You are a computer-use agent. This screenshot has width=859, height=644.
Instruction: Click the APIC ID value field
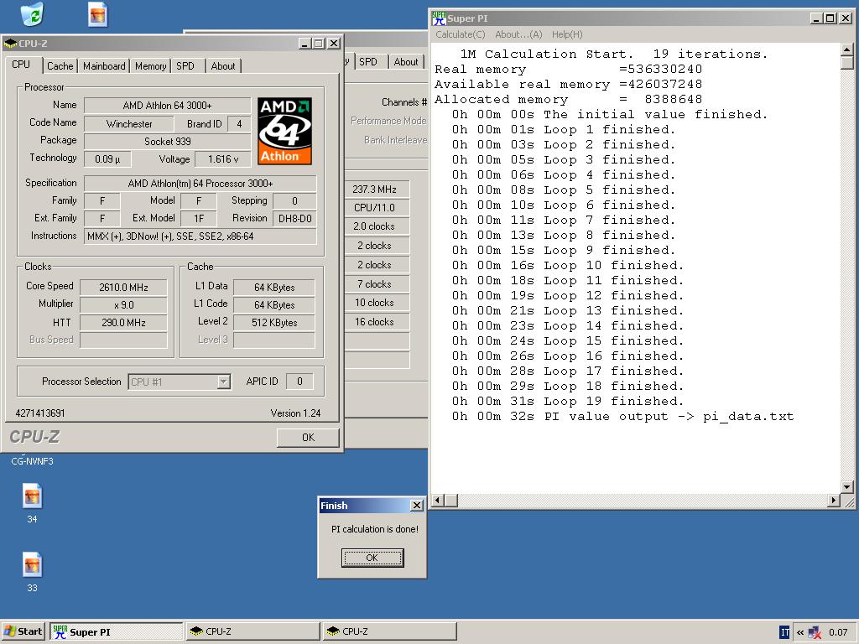299,382
